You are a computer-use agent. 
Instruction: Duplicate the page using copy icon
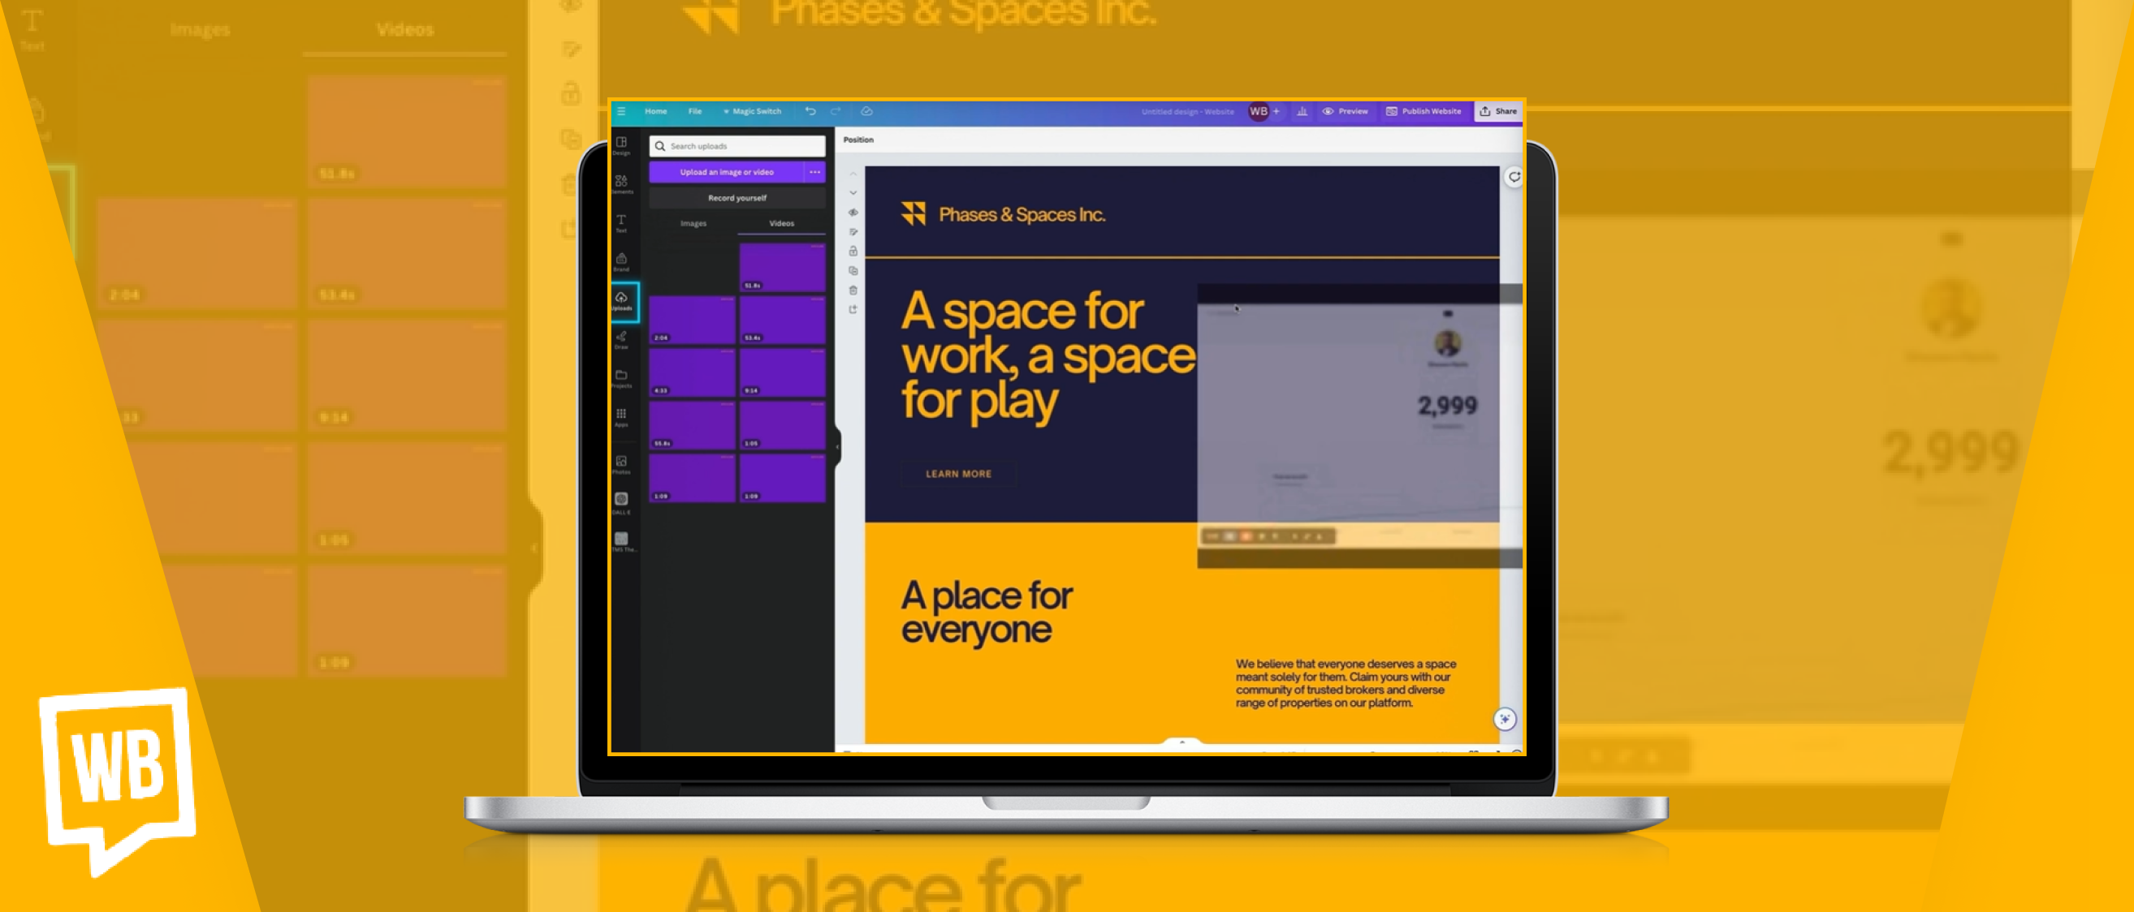pos(853,271)
